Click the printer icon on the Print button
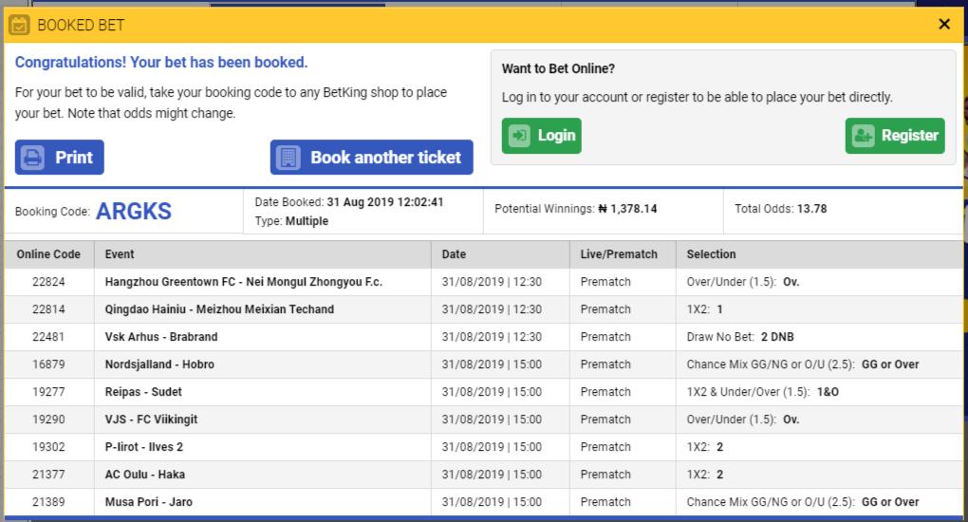 click(32, 158)
